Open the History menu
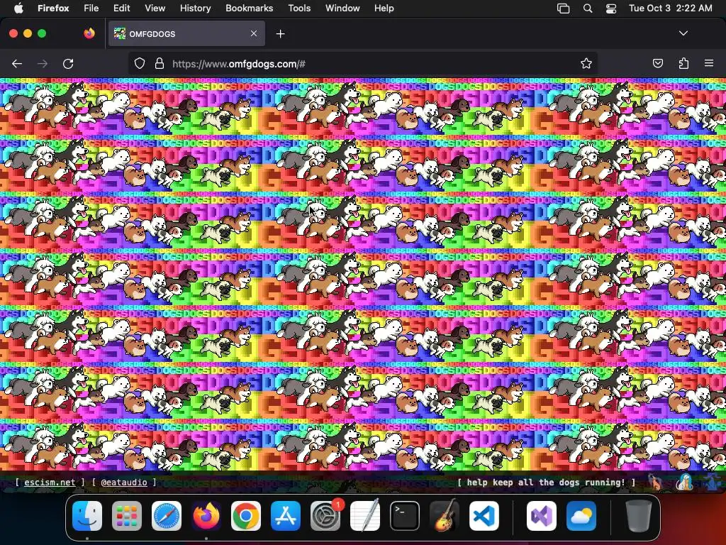The height and width of the screenshot is (545, 726). pos(196,9)
